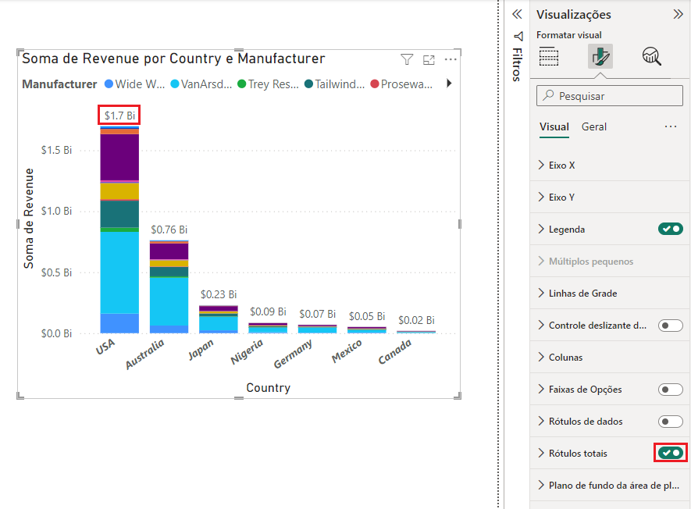691x509 pixels.
Task: Switch to the Visual tab
Action: 554,127
